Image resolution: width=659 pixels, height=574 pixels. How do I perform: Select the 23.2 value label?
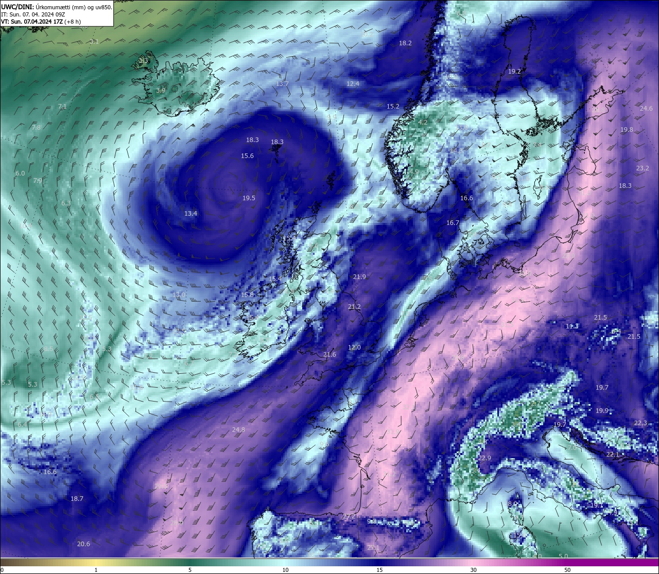coord(643,168)
